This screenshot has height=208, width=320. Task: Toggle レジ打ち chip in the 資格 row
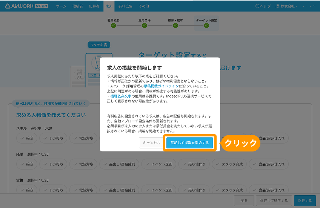[53, 190]
